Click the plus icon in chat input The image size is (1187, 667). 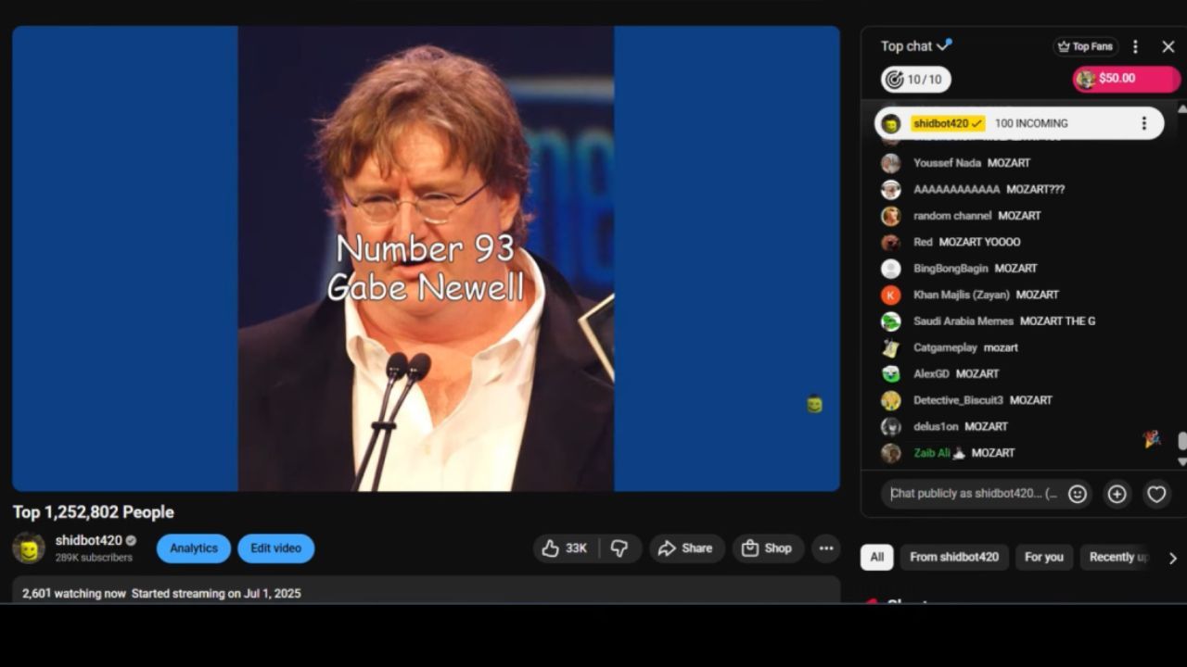pos(1117,494)
